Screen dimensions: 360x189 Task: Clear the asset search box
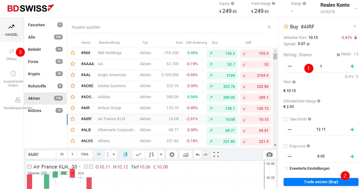(269, 27)
